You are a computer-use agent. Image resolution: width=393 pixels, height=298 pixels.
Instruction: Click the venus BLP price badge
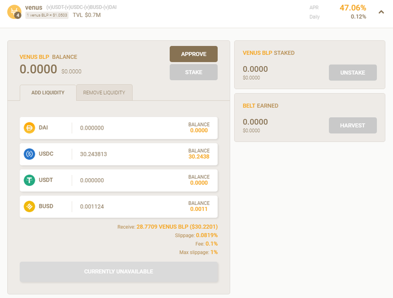pos(47,15)
